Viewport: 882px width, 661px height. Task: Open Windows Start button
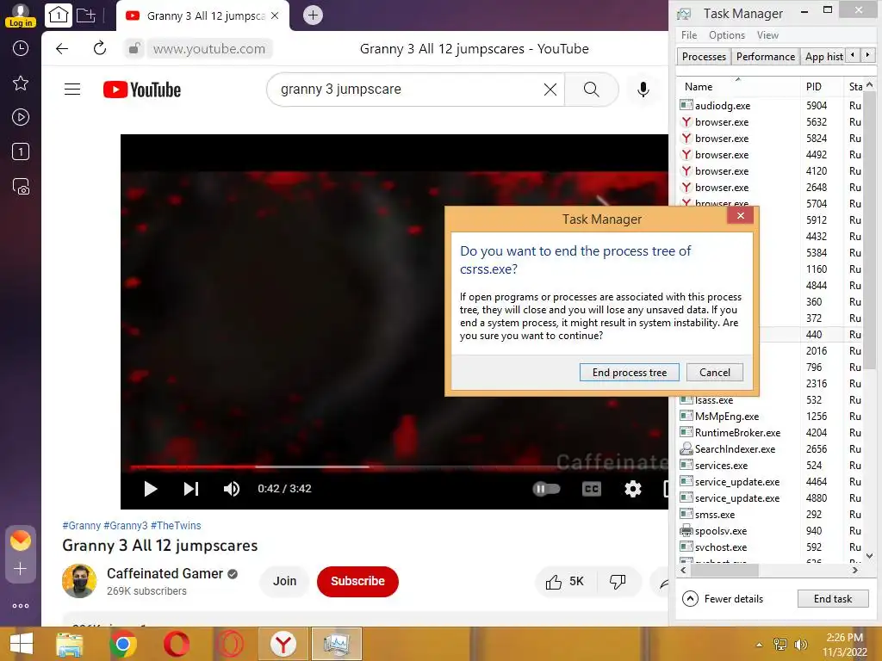[x=22, y=644]
